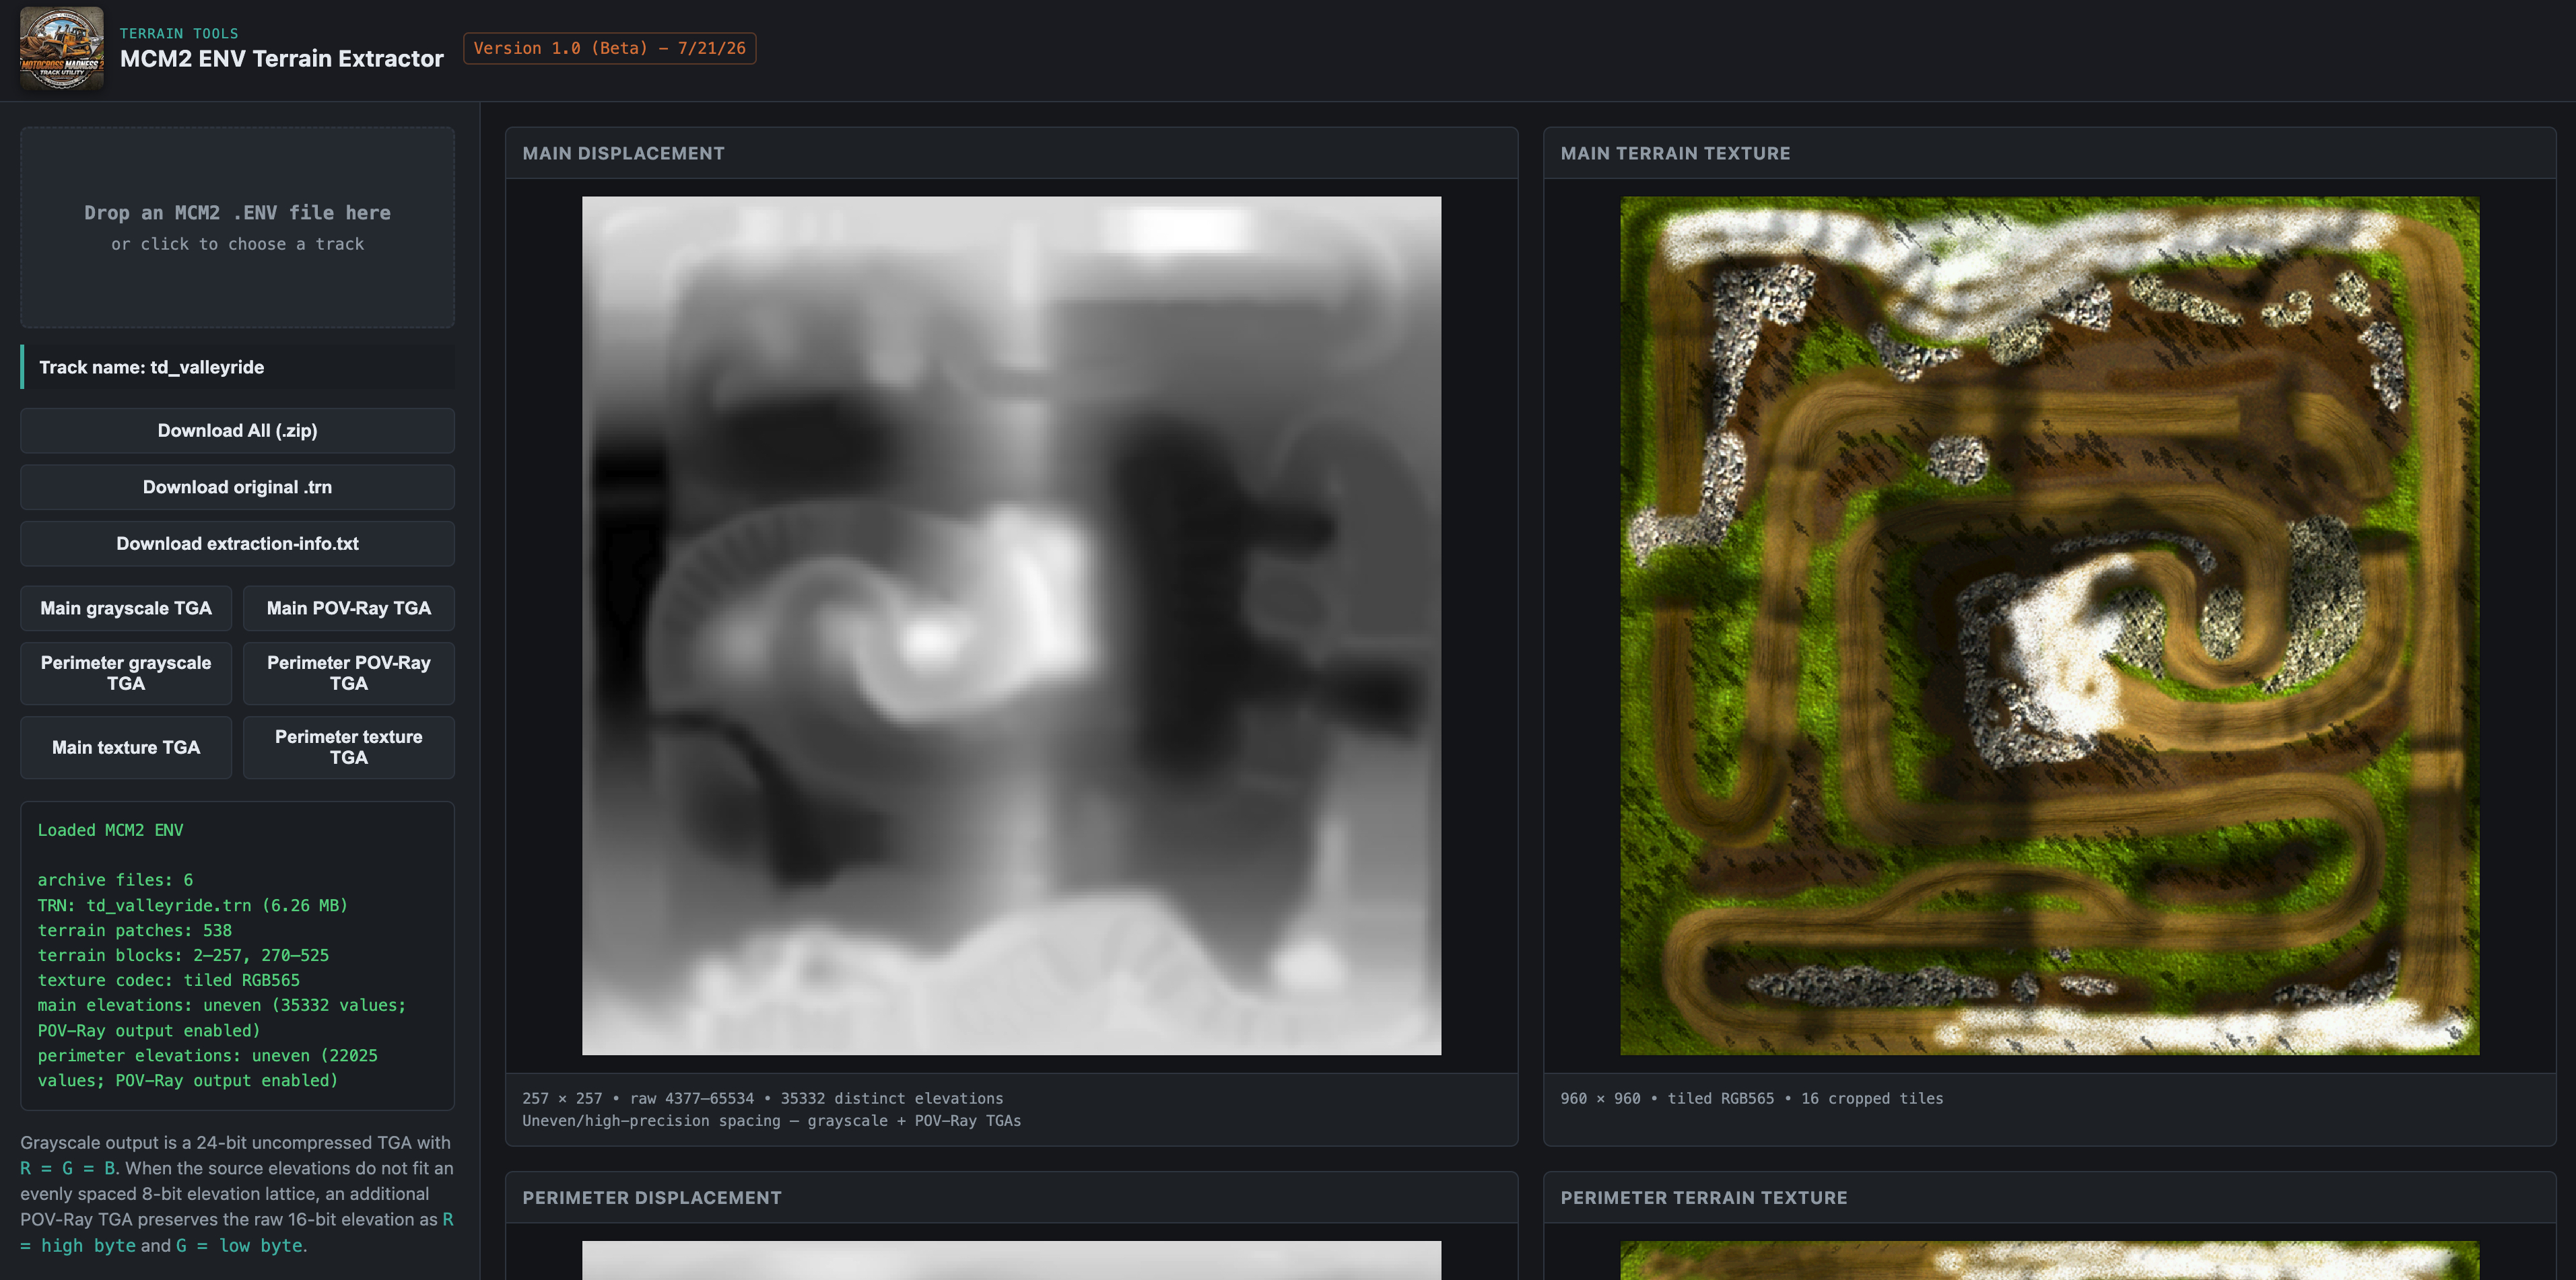
Task: Click 'archive files: 6' log line
Action: coord(116,880)
